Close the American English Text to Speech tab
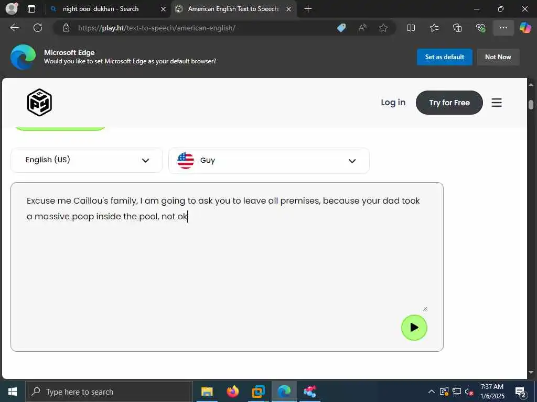 289,9
